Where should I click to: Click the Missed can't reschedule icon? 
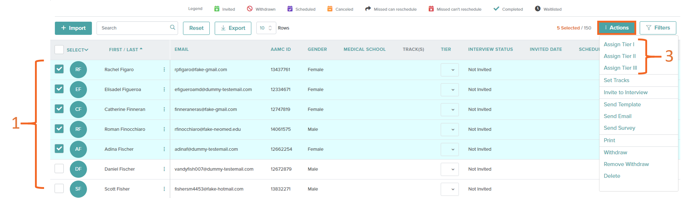pyautogui.click(x=431, y=9)
